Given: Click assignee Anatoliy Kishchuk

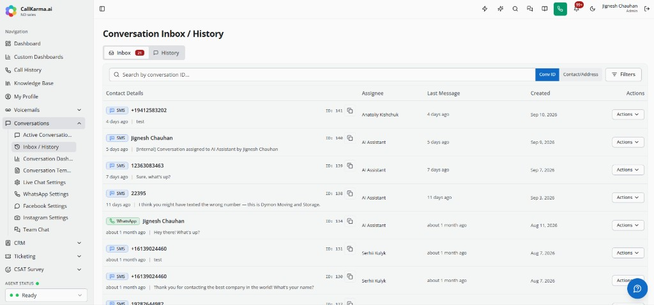Looking at the screenshot, I should 380,114.
